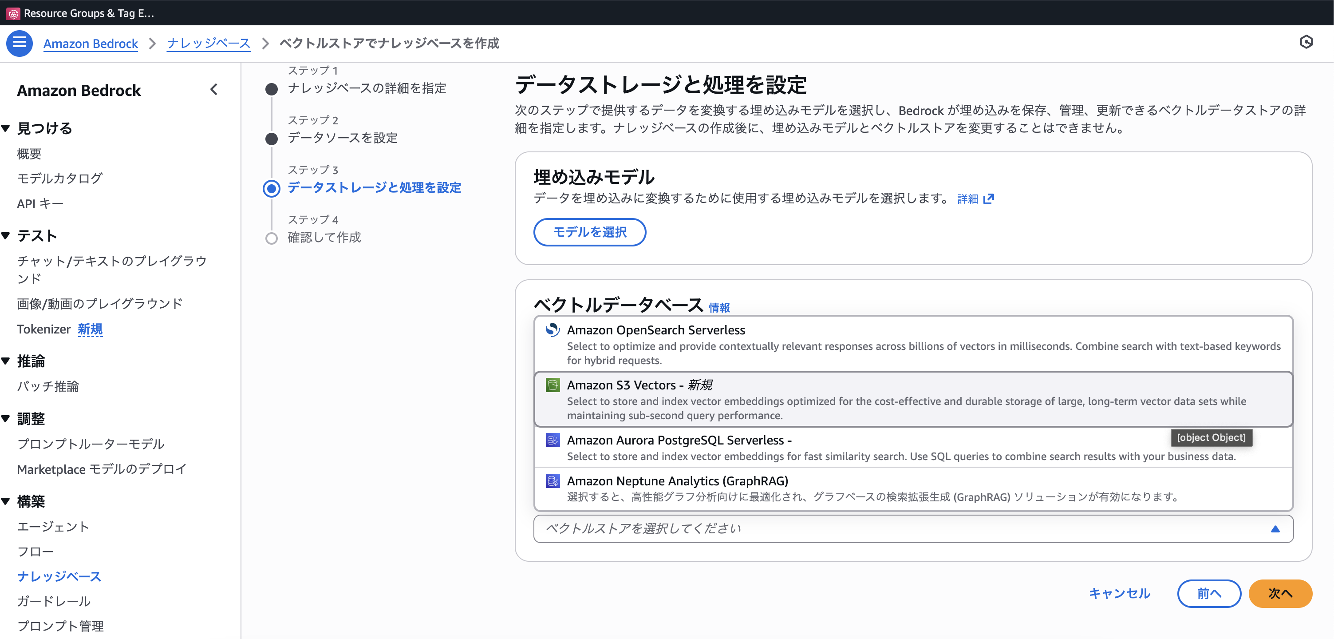Click the hexagon icon at top right
1334x639 pixels.
tap(1306, 42)
